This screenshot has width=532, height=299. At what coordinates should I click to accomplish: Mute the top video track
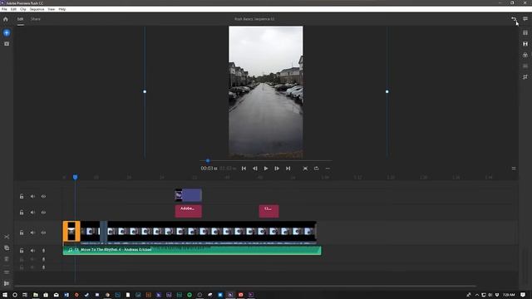32,196
